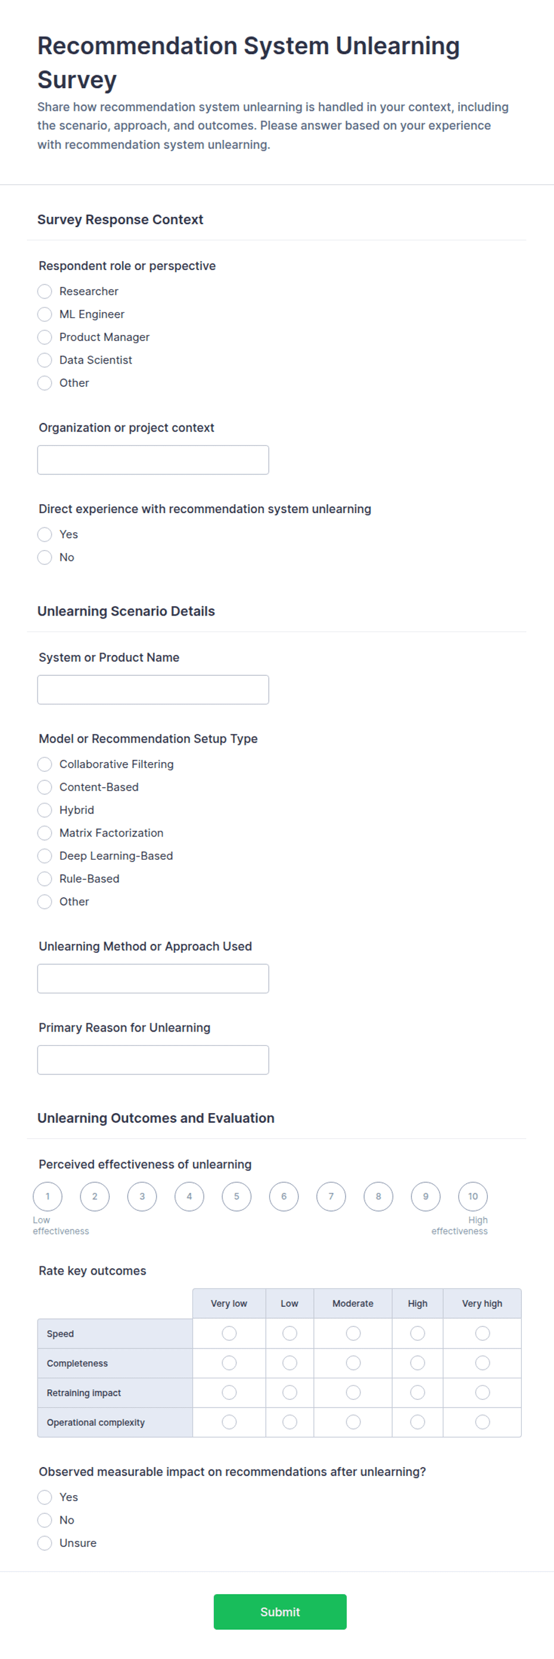This screenshot has height=1659, width=554.
Task: Click the Unlearning Method or Approach field
Action: 153,979
